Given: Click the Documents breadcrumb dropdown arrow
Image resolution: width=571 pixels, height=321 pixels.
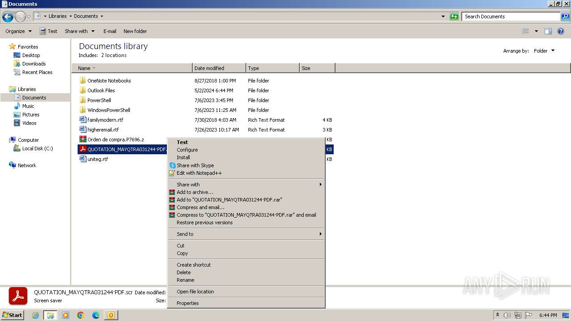Looking at the screenshot, I should coord(102,16).
